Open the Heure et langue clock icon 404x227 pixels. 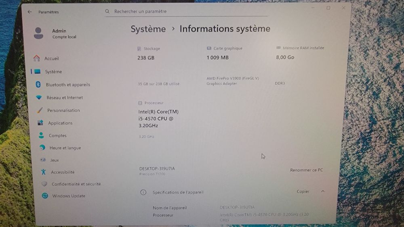[42, 148]
